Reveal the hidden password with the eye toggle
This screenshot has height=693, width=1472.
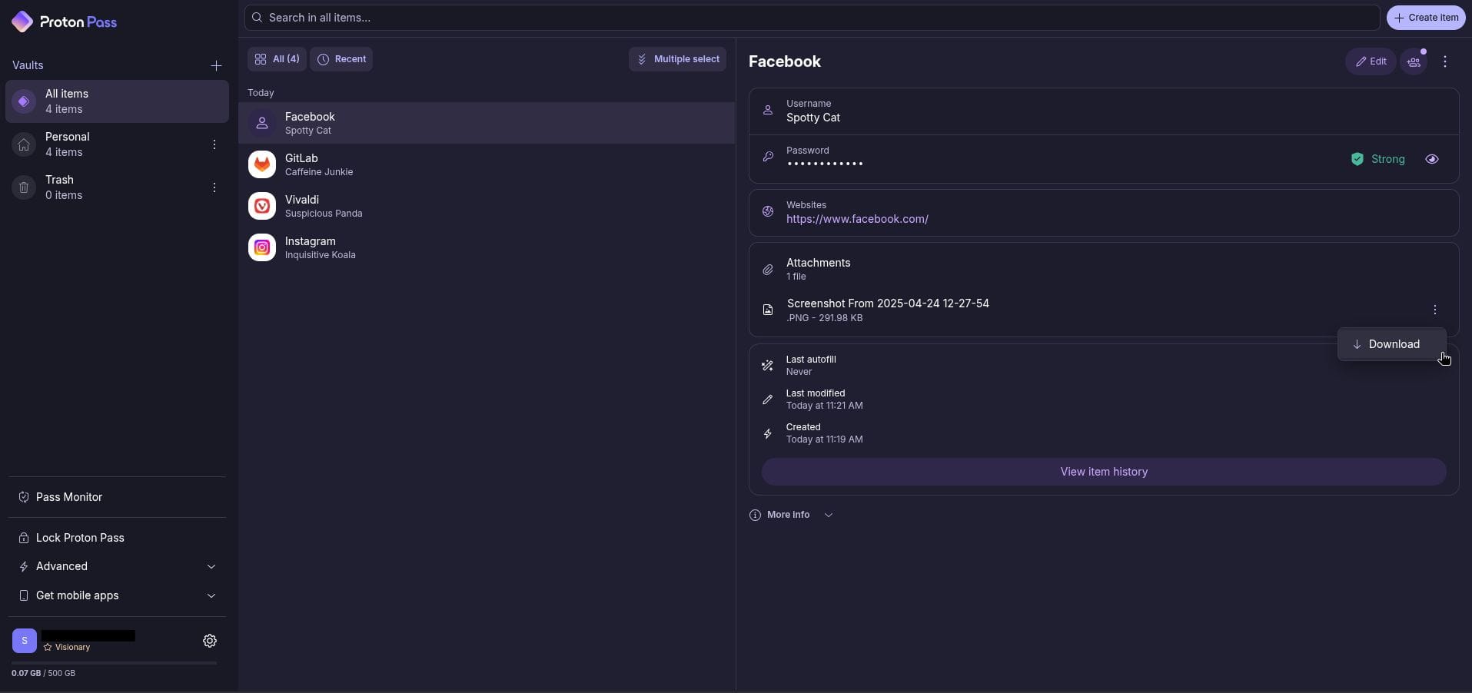(1432, 159)
